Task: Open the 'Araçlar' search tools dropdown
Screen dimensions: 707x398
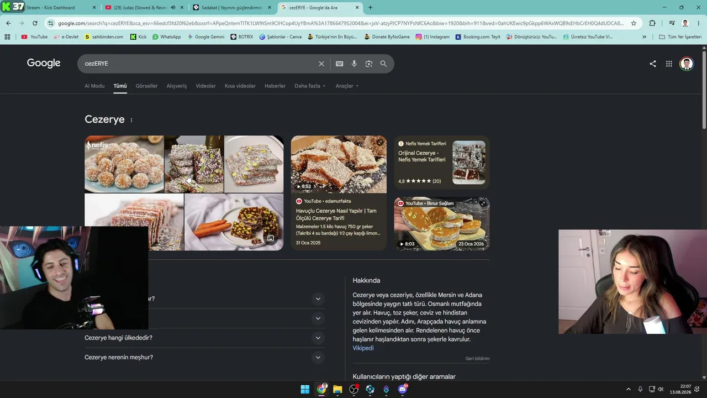Action: click(347, 86)
